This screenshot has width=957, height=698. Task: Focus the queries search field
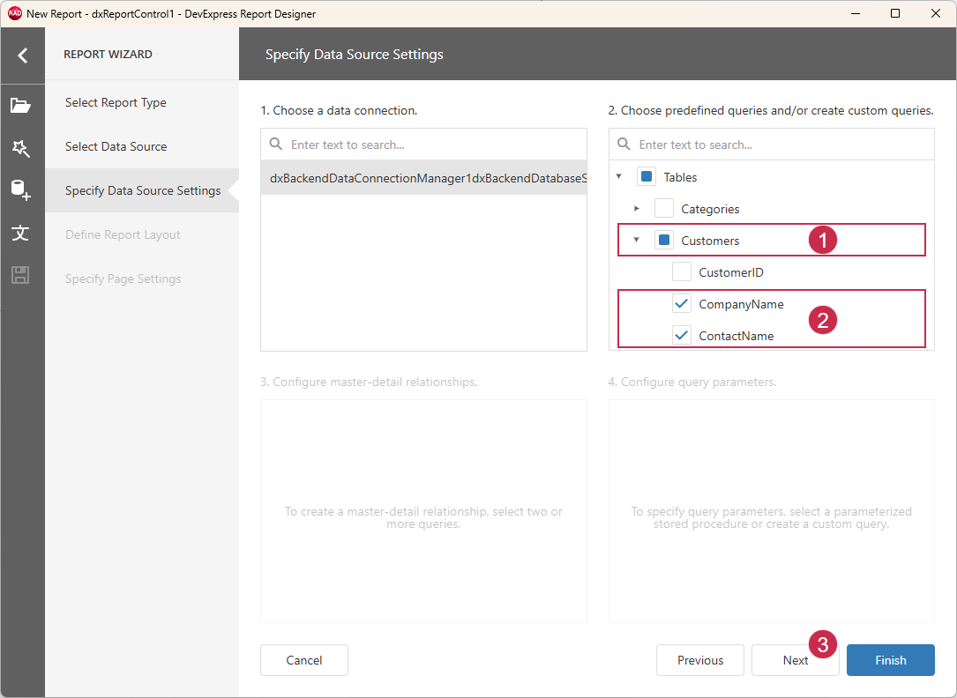tap(772, 145)
